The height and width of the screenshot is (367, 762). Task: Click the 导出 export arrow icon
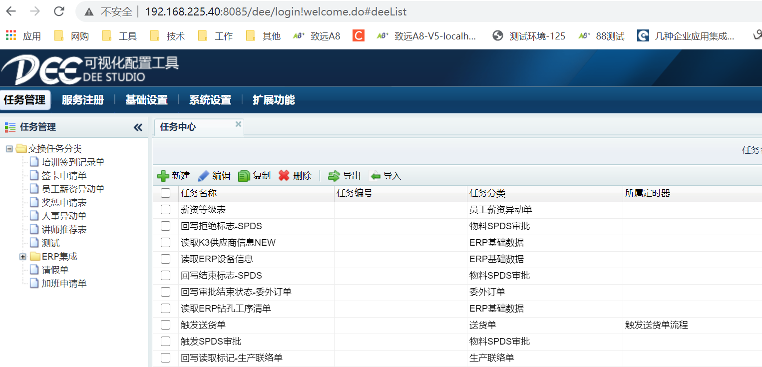[x=334, y=176]
